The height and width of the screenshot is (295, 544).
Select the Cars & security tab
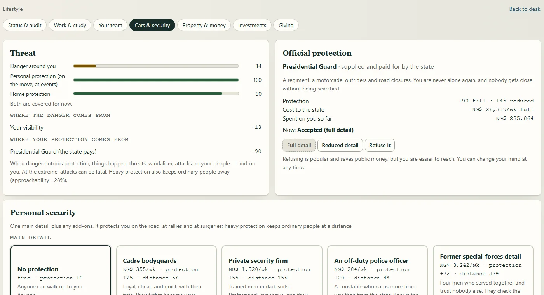tap(152, 25)
